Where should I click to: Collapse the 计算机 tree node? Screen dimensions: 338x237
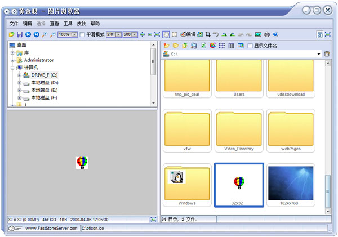[x=12, y=68]
